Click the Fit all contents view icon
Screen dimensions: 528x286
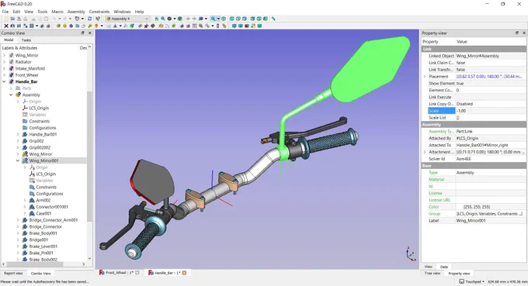tap(157, 19)
